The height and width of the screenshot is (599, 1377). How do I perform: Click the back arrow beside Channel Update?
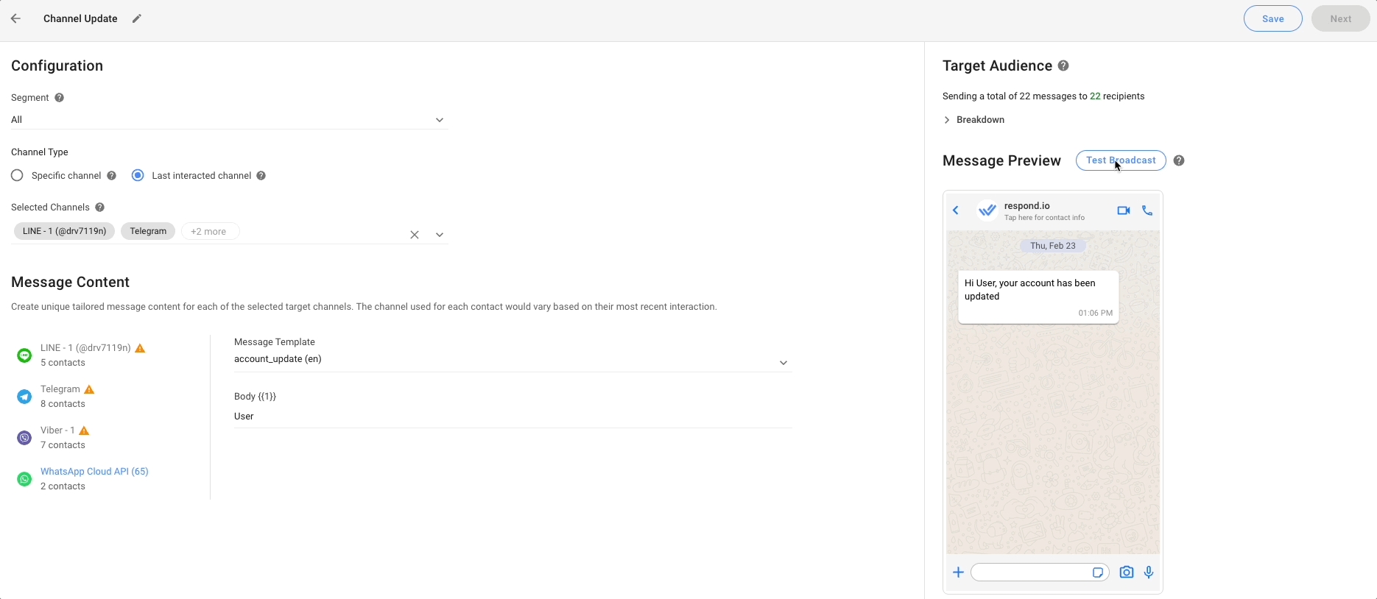(15, 19)
